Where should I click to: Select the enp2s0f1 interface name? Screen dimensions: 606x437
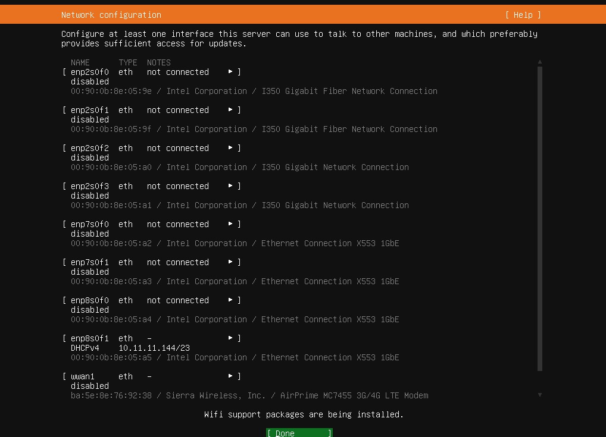(x=90, y=110)
